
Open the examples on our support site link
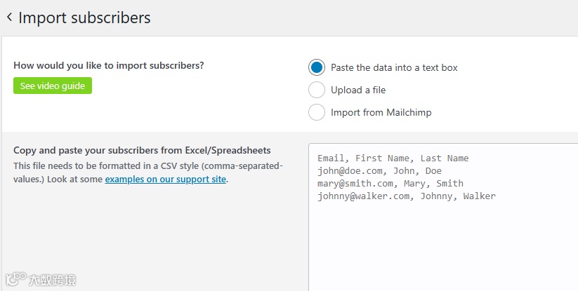pyautogui.click(x=166, y=180)
